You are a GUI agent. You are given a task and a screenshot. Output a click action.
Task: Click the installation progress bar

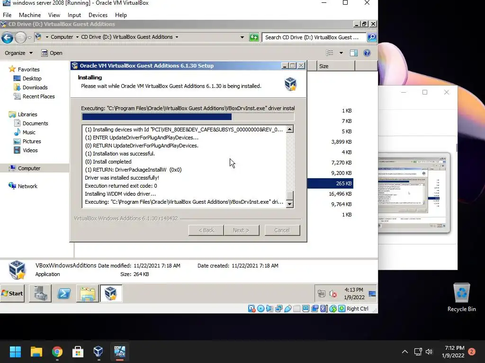click(x=188, y=117)
